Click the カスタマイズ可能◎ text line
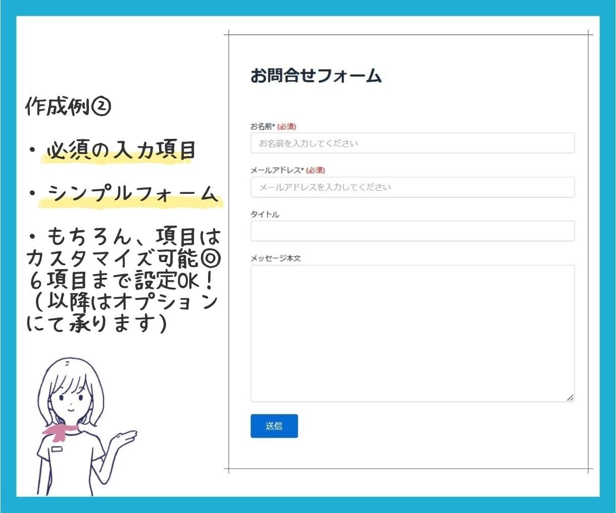The width and height of the screenshot is (616, 513). point(124,258)
